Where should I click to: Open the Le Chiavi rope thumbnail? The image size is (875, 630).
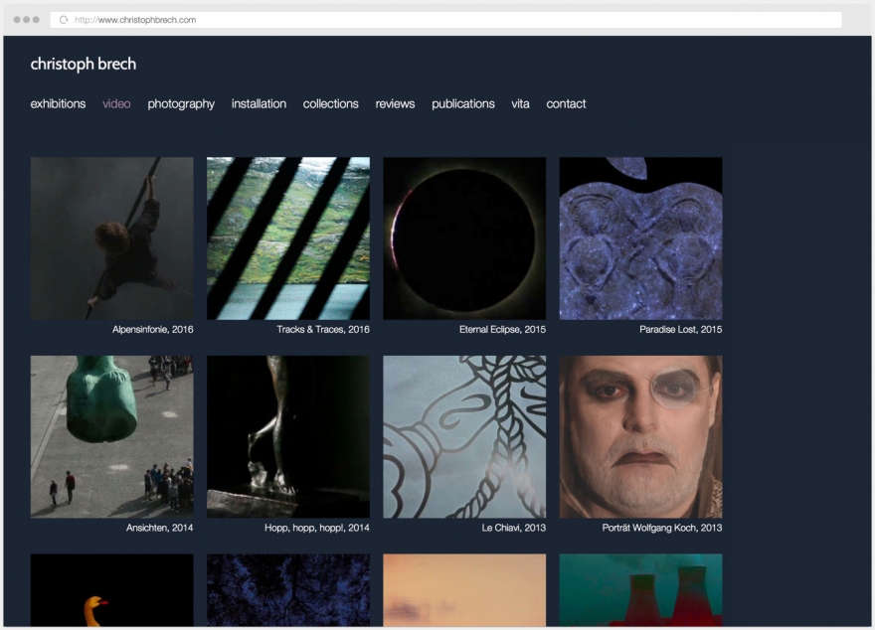(x=464, y=436)
